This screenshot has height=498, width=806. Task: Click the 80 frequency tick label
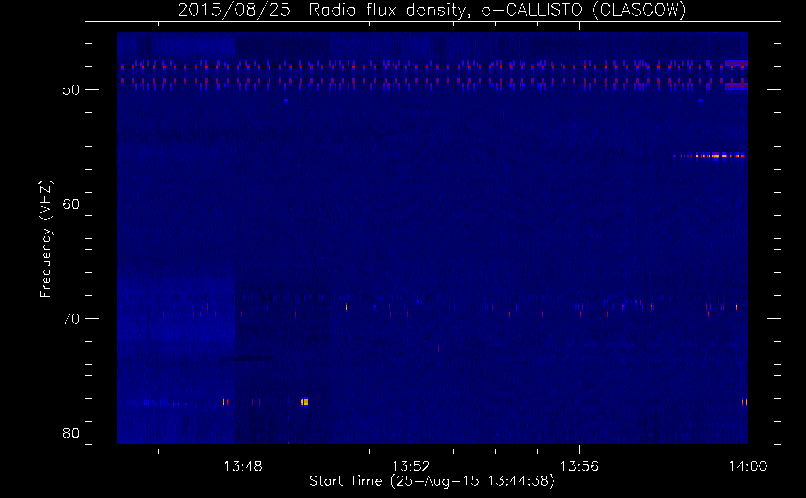tap(71, 433)
